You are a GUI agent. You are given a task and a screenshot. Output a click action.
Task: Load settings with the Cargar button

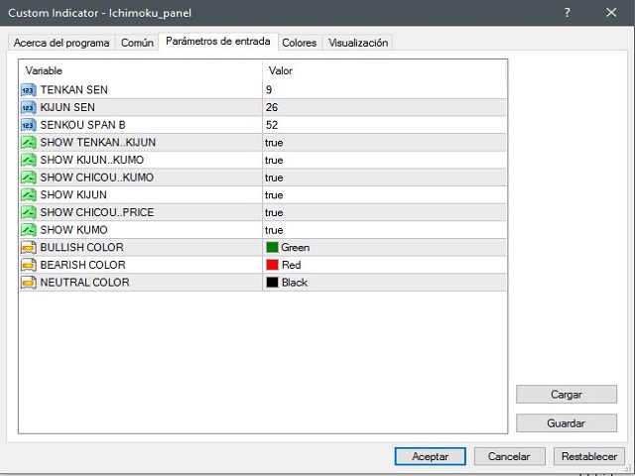(x=567, y=395)
